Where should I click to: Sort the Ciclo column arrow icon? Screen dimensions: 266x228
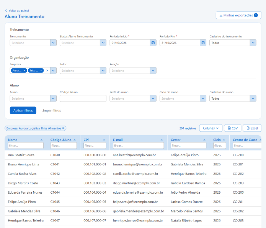pyautogui.click(x=224, y=140)
